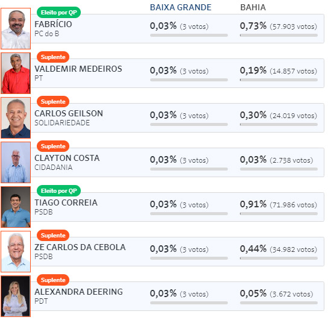Click Valdemir Medeiros's Suplente badge
The width and height of the screenshot is (328, 320).
[53, 57]
